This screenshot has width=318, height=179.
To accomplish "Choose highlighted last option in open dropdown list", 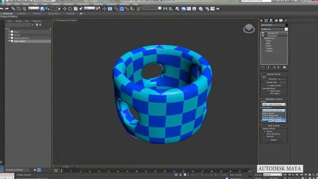I will [274, 119].
